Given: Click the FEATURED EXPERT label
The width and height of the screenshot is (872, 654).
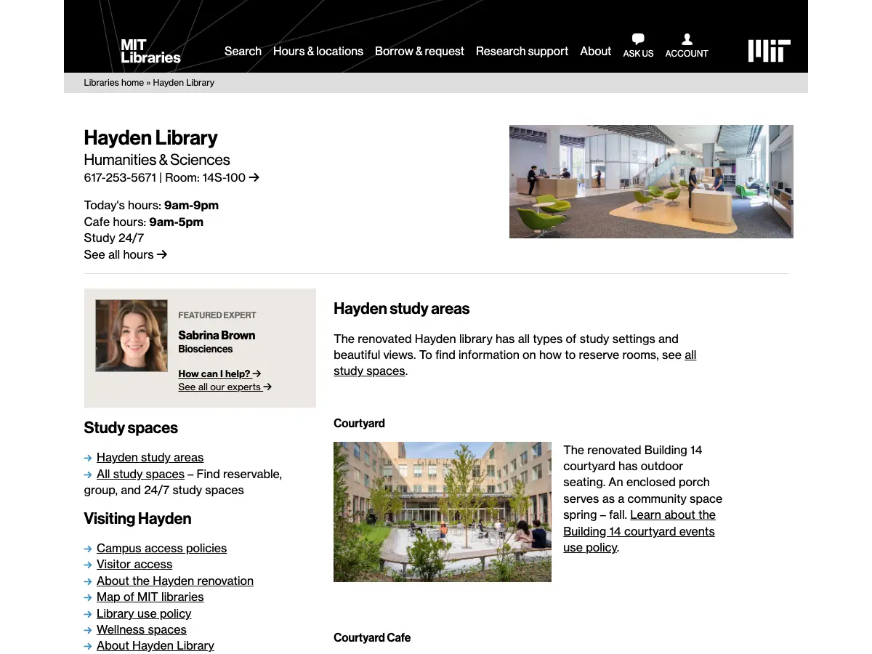Looking at the screenshot, I should (x=217, y=315).
